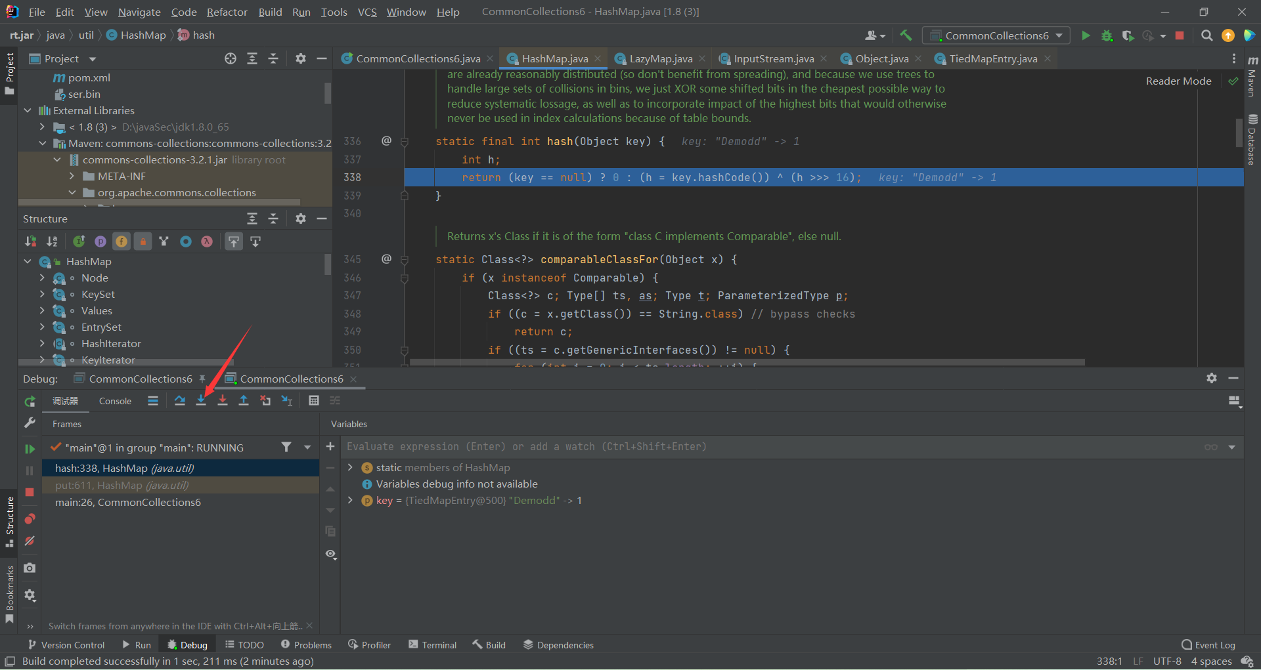Viewport: 1261px width, 670px height.
Task: Stop the debug session from debug sidebar
Action: [x=30, y=492]
